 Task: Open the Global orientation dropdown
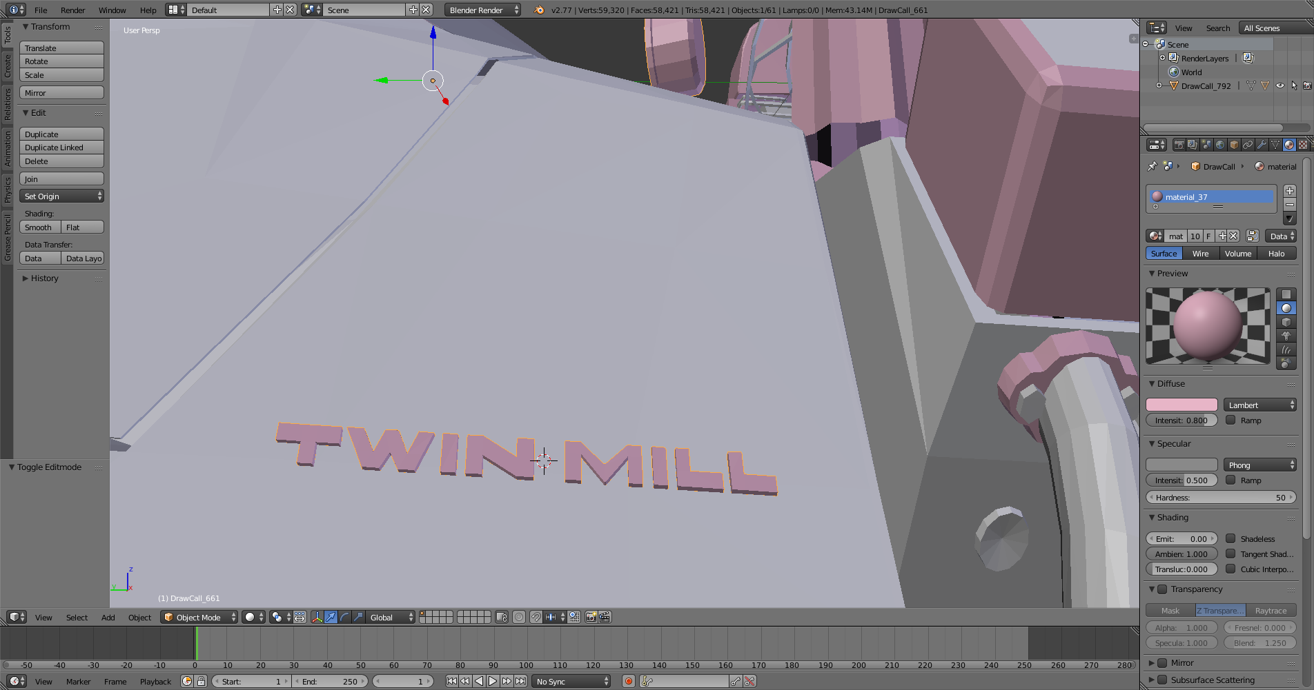tap(390, 617)
